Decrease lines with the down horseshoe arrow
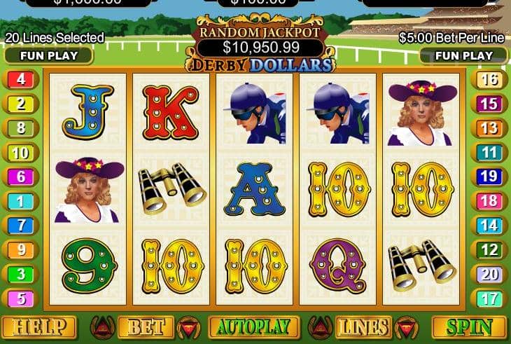Screen dimensions: 511x344 click(x=407, y=327)
